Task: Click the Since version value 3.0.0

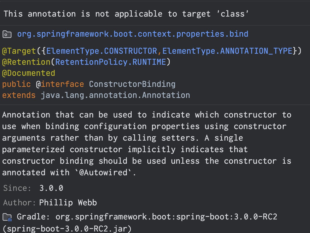Action: (51, 188)
